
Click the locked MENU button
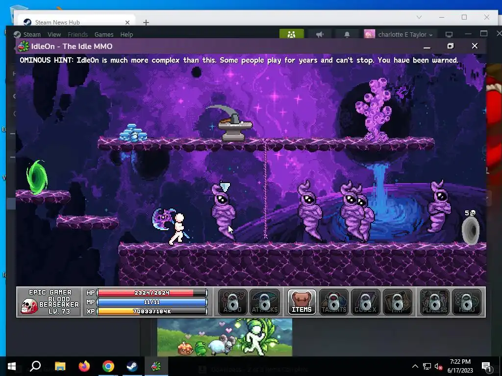[467, 302]
